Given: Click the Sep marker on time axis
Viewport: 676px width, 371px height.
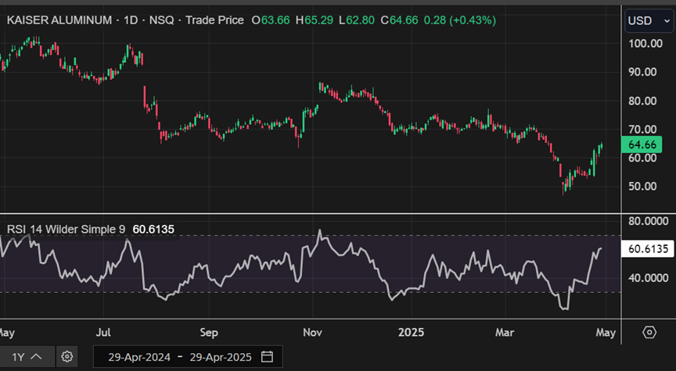Looking at the screenshot, I should click(209, 332).
